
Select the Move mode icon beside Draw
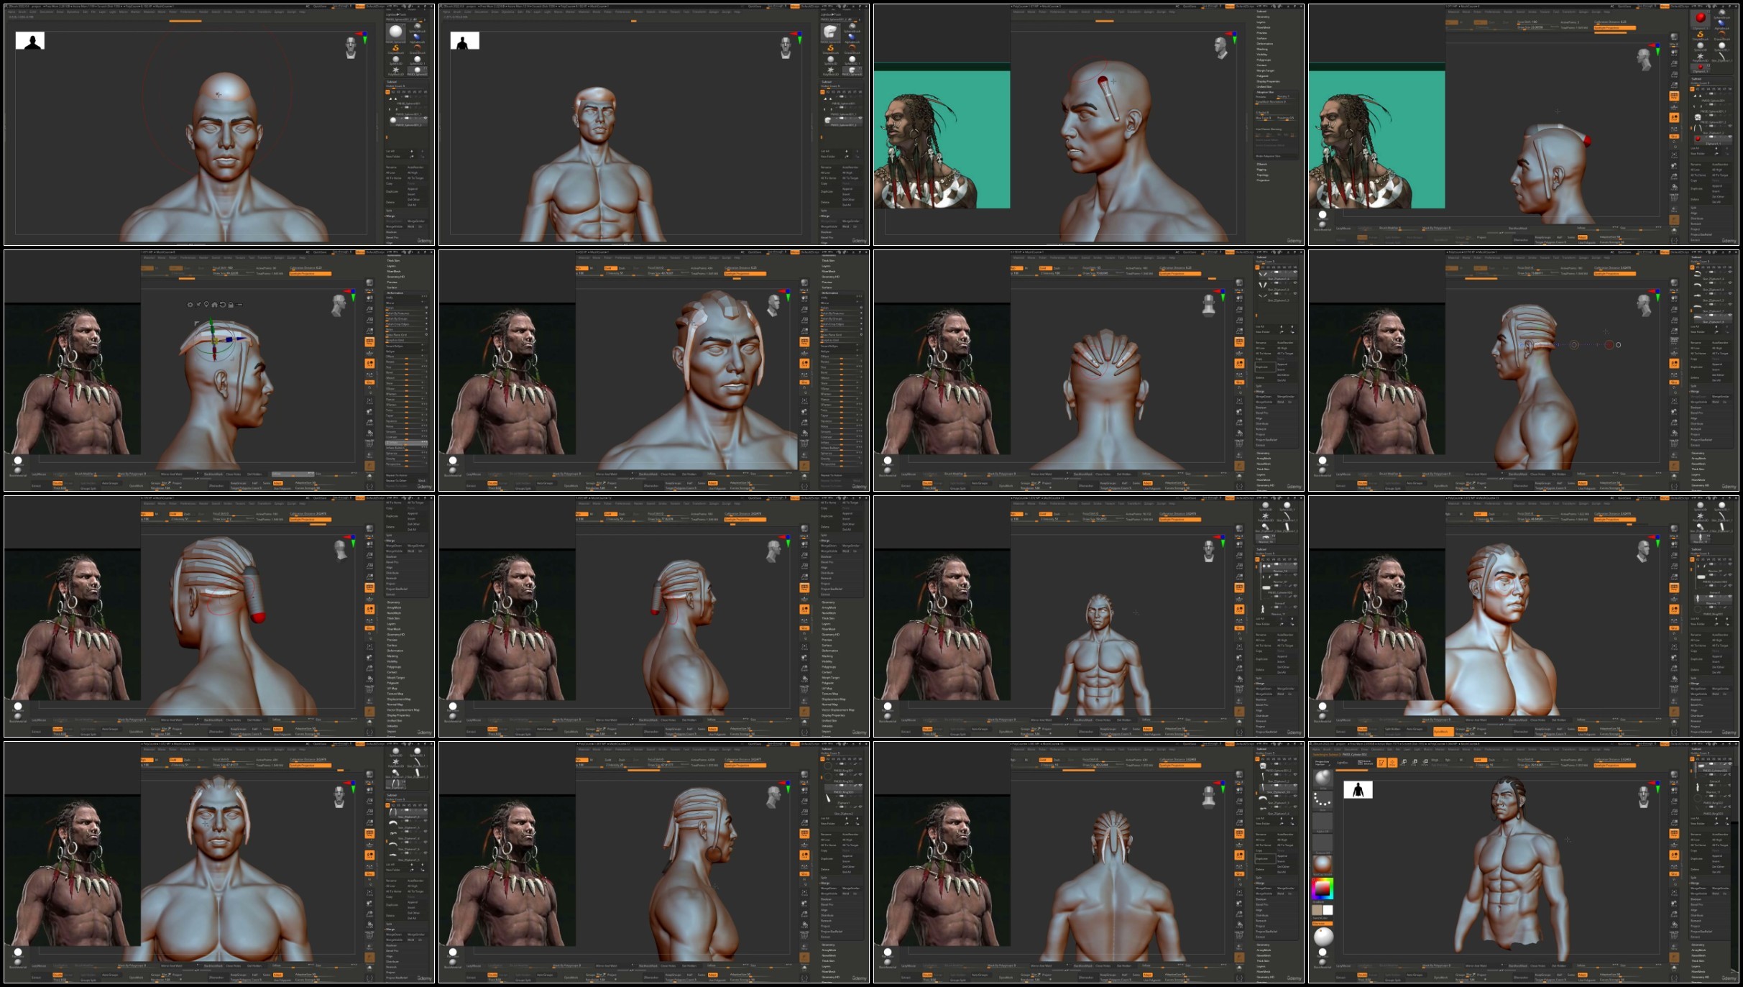point(1403,763)
